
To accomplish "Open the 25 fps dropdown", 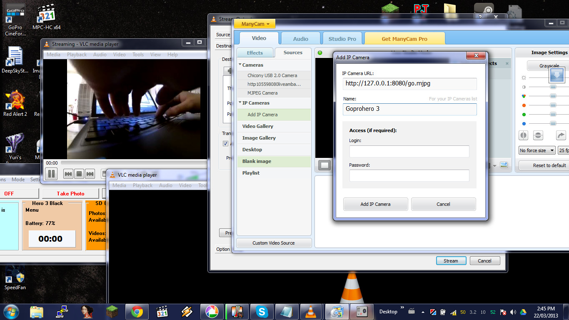I will coord(563,150).
